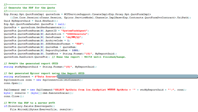Click the "SystemTaskAgent" string literal
This screenshot has width=198, height=112.
[x=74, y=31]
